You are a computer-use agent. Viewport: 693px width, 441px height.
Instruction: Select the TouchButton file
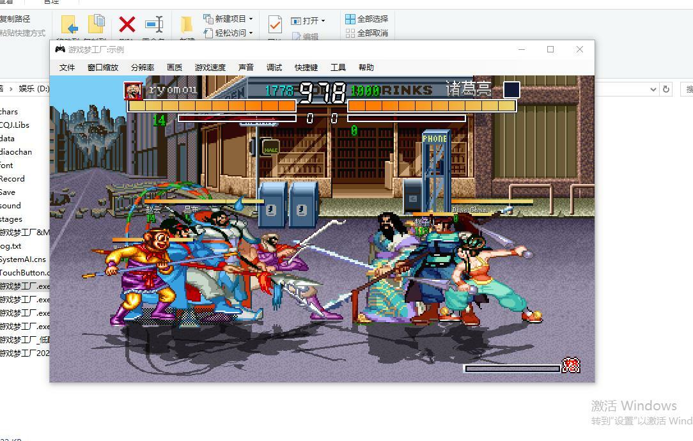pyautogui.click(x=25, y=273)
